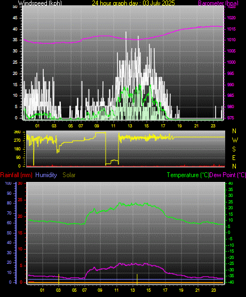
Task: Click the 975 value on barometer axis
Action: [x=231, y=118]
